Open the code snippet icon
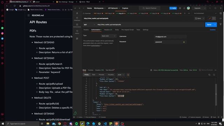 pyautogui.click(x=220, y=19)
